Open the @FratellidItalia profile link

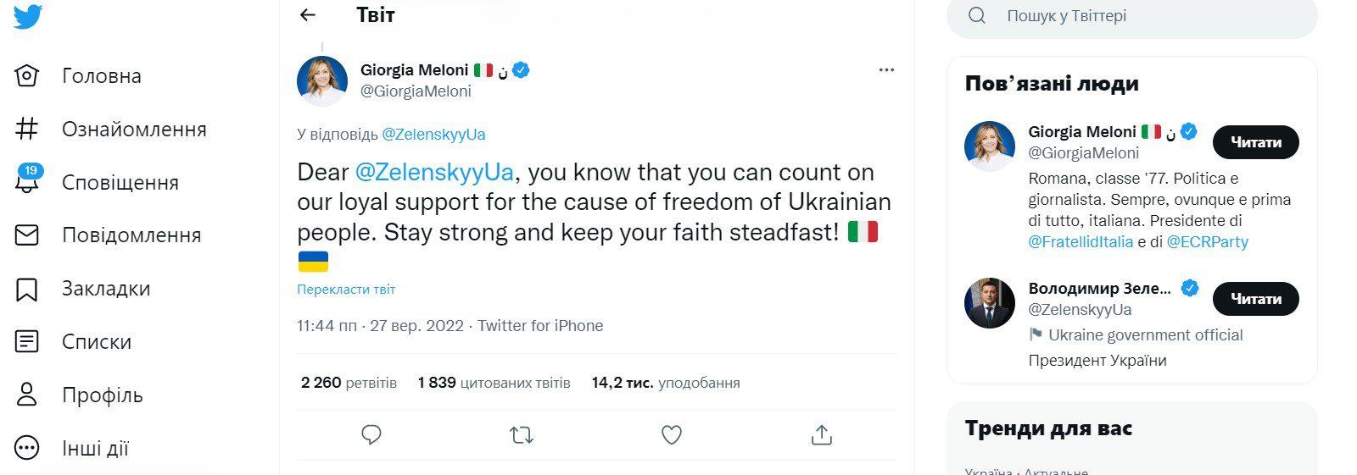point(1081,242)
